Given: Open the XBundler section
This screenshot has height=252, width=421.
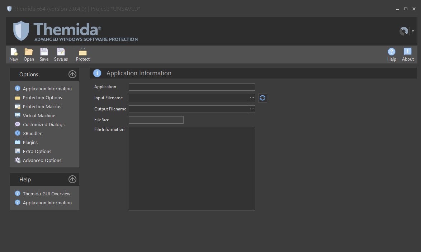Looking at the screenshot, I should [32, 133].
